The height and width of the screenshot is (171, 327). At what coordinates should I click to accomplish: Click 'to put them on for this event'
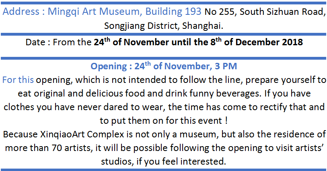pyautogui.click(x=161, y=121)
